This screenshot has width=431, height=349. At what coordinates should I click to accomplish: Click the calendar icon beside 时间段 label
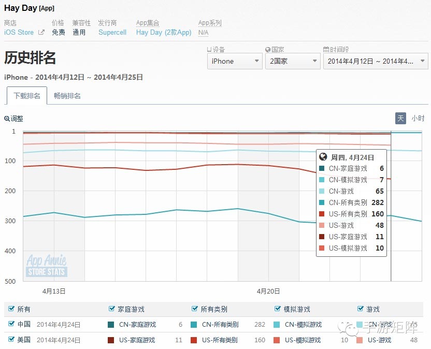pyautogui.click(x=326, y=50)
